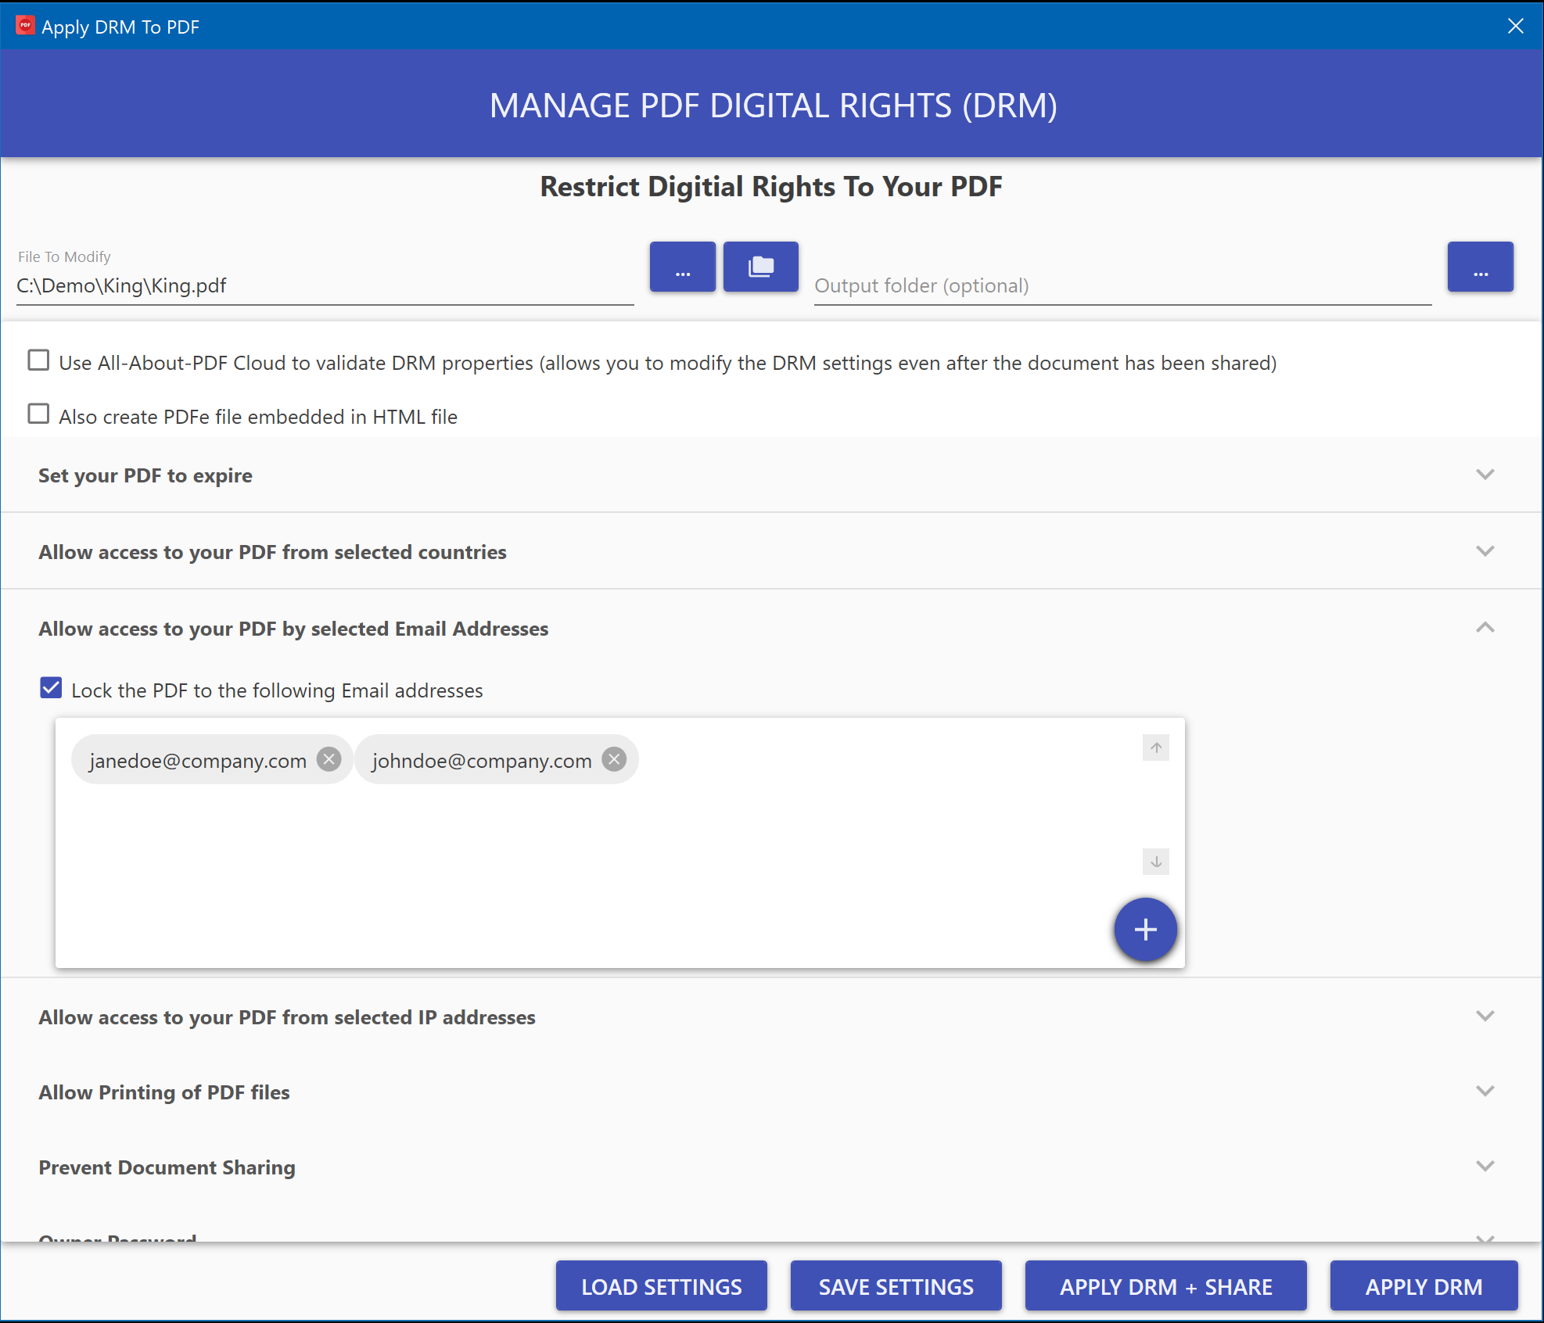
Task: Click the up arrow in email list
Action: (1155, 748)
